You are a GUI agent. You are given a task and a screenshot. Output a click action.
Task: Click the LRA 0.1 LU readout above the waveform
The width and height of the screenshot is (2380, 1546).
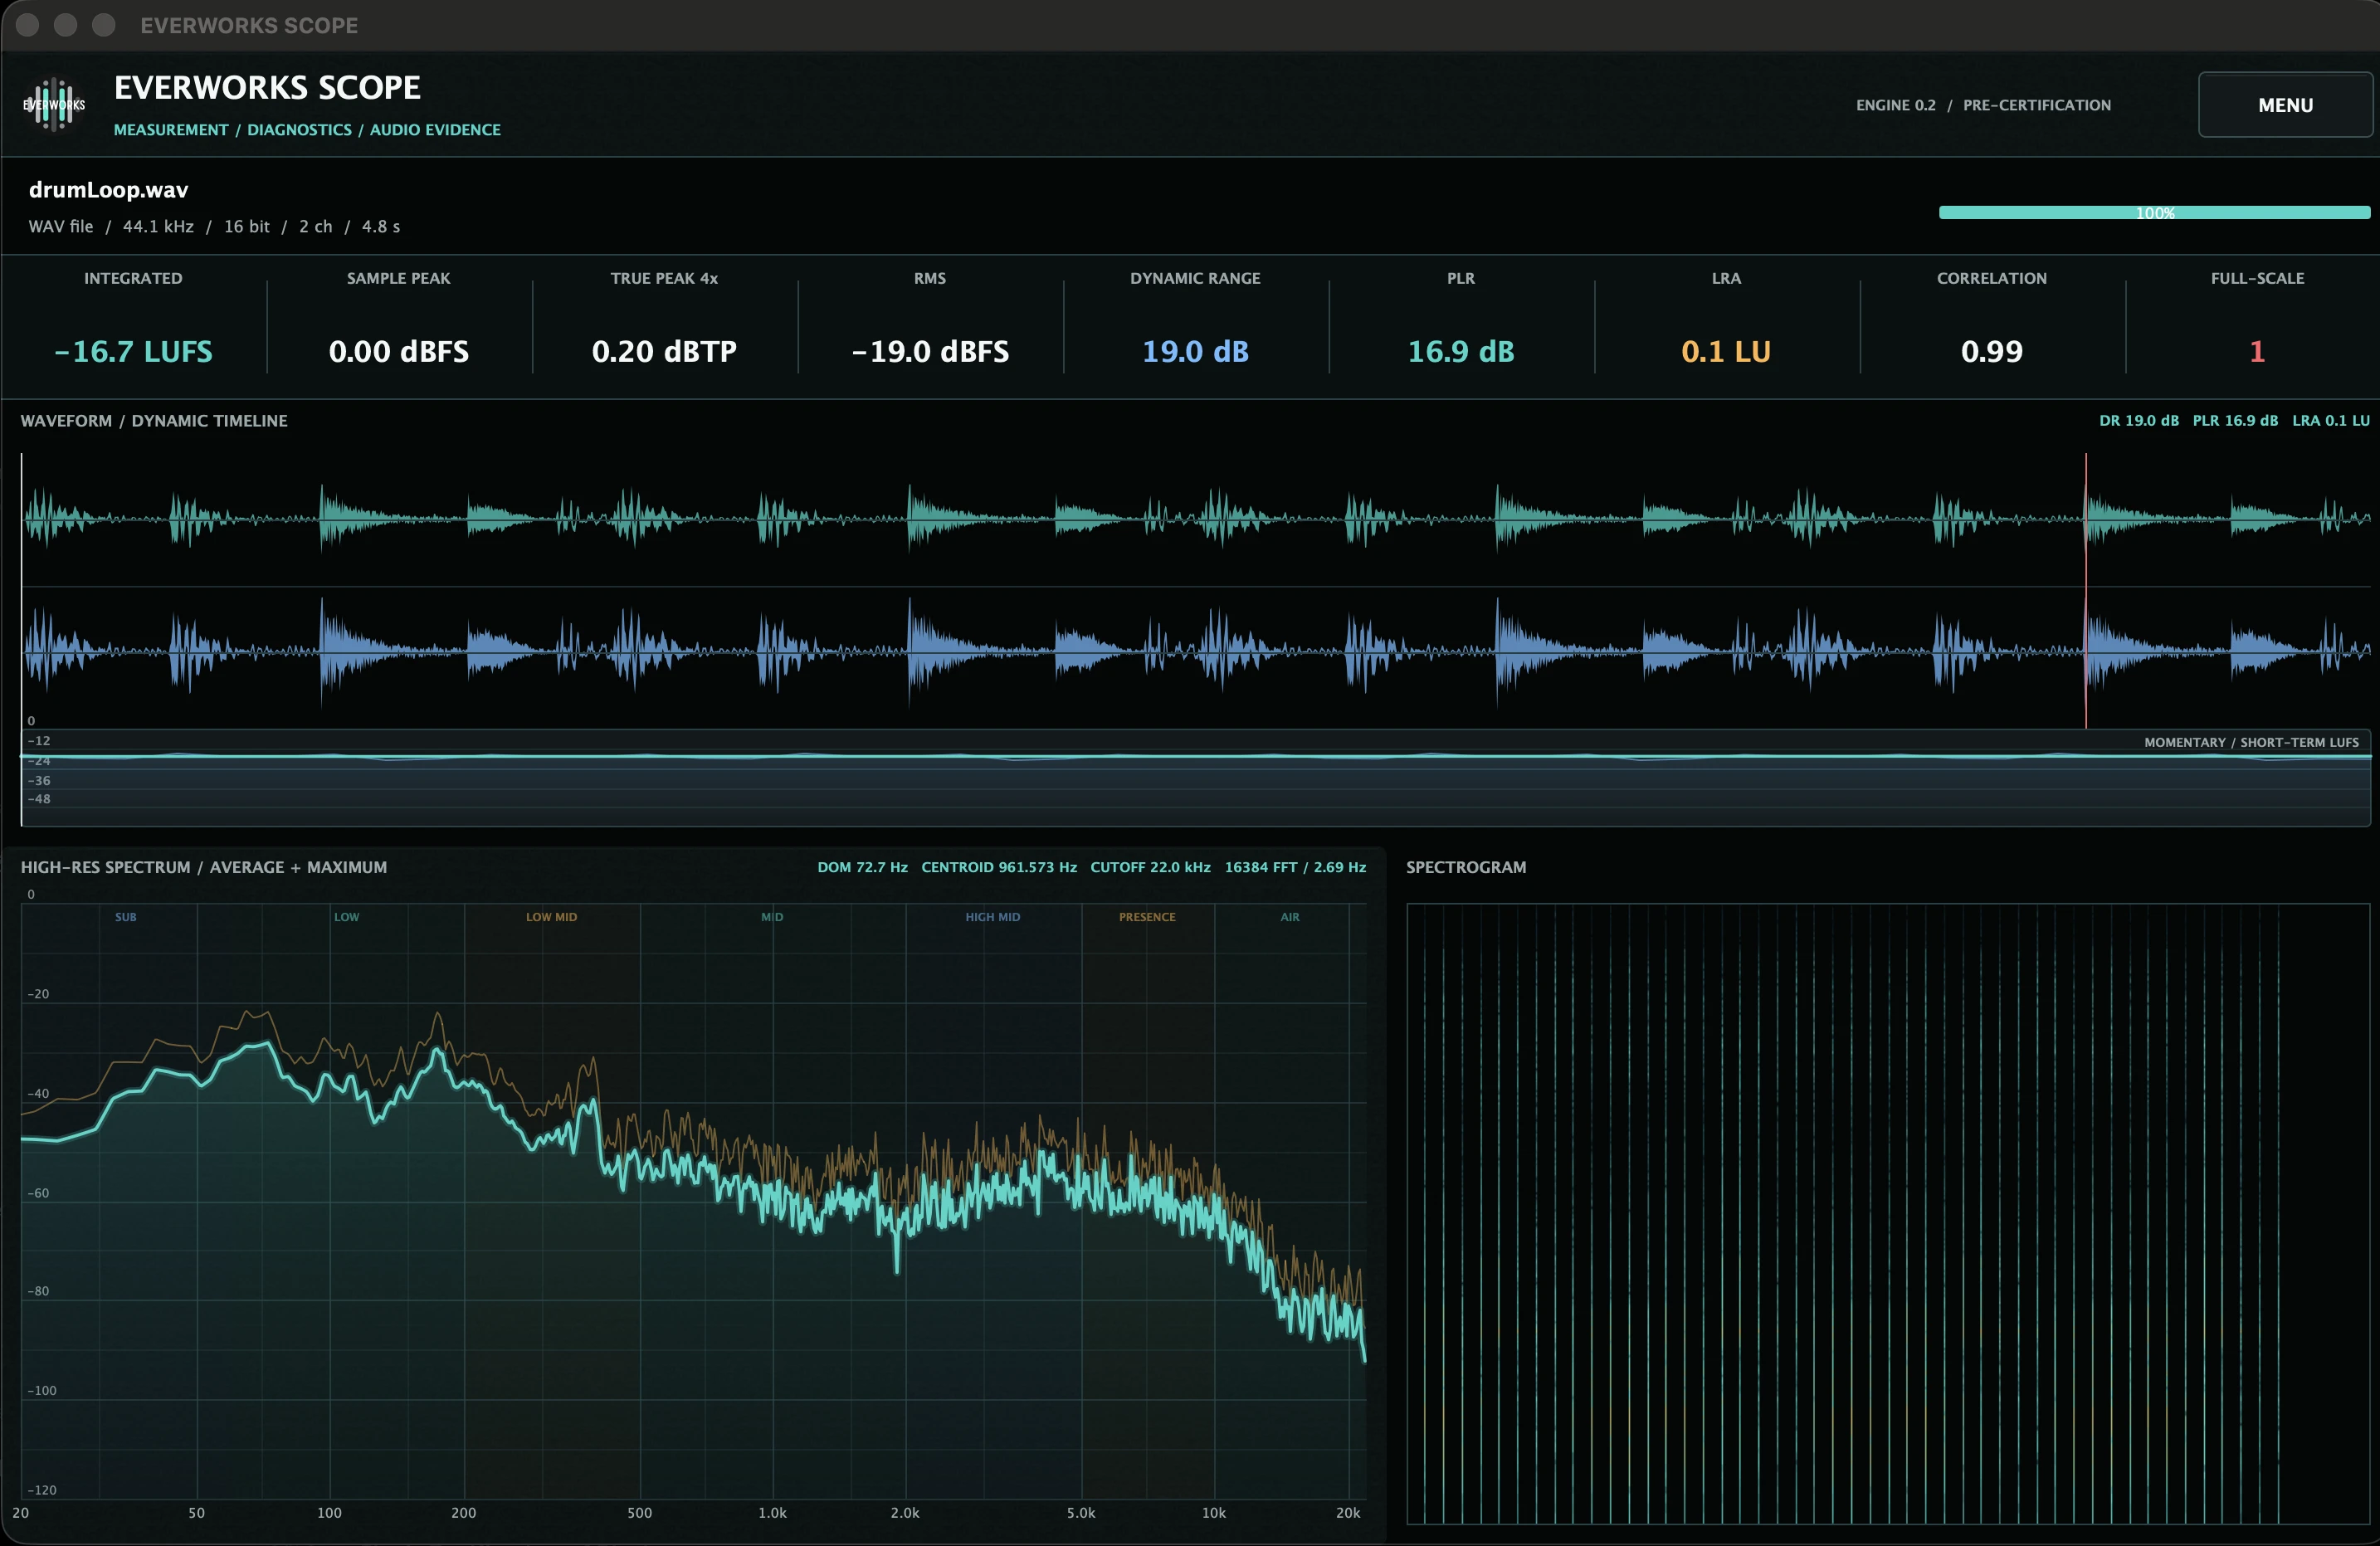(x=2331, y=421)
